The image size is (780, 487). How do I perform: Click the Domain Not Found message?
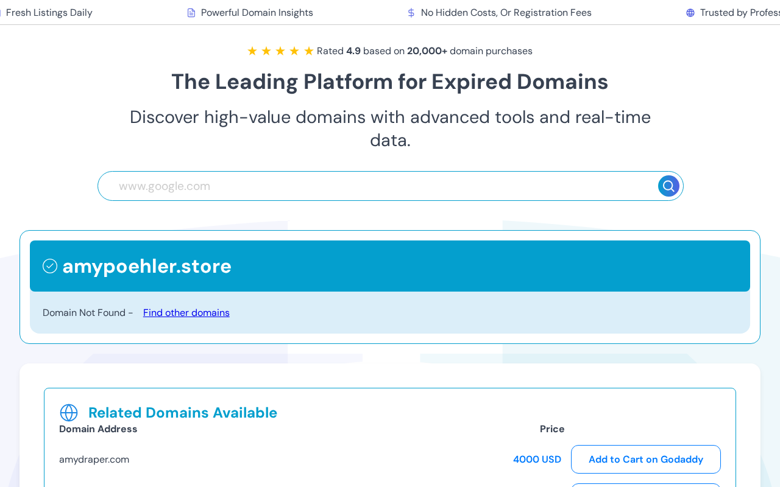[x=88, y=312]
